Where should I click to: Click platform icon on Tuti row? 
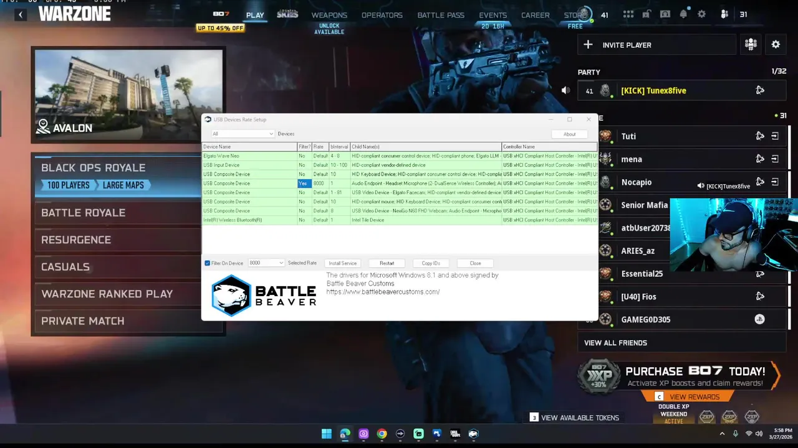click(760, 136)
